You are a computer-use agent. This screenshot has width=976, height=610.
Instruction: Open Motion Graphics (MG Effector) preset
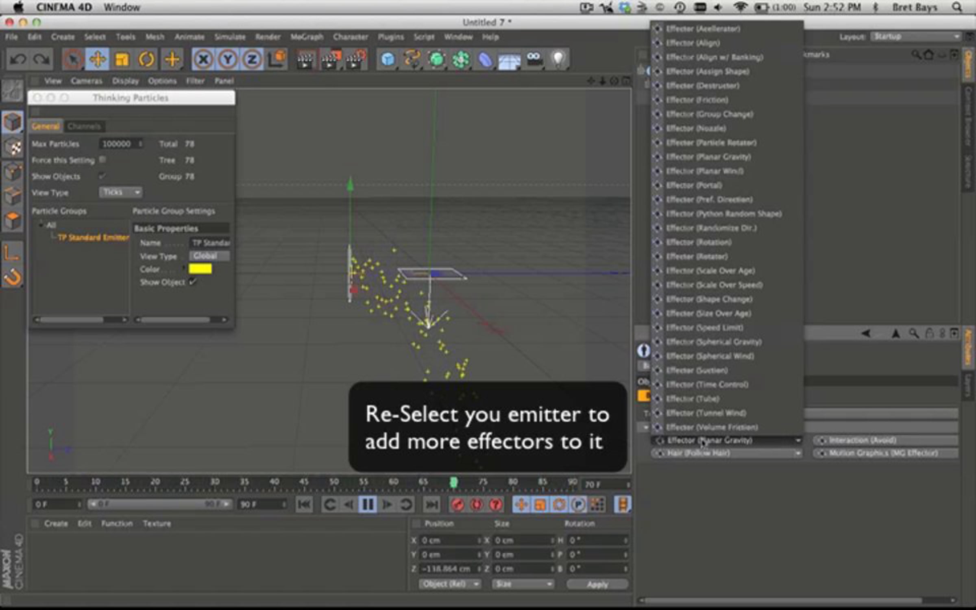point(886,453)
